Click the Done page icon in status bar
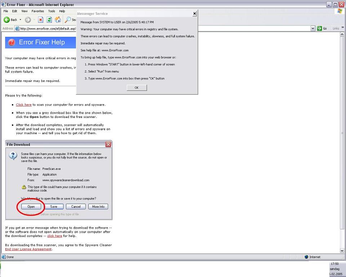 coord(4,257)
